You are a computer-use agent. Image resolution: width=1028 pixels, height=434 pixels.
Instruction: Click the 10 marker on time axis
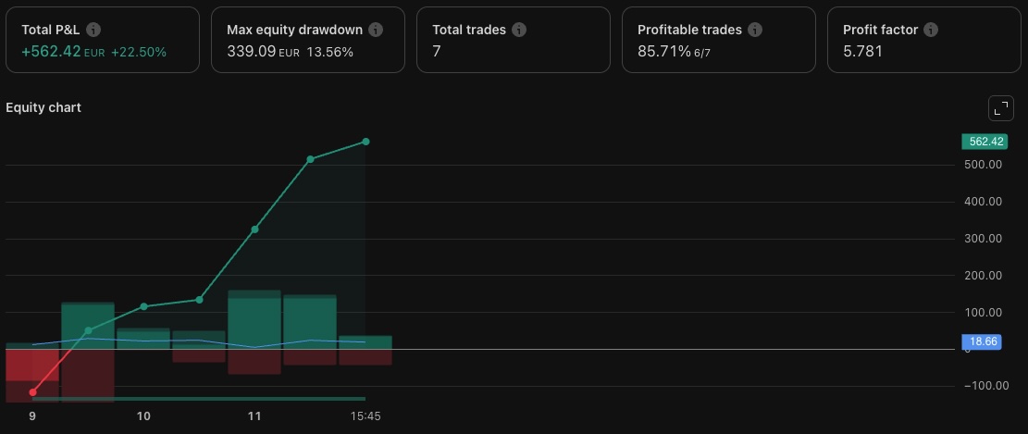(x=143, y=417)
